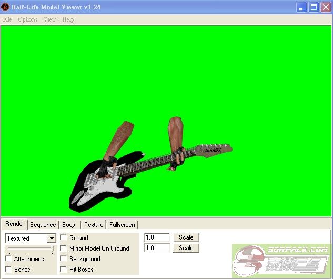
Task: Close the Half-Life Model Viewer window
Action: pos(326,7)
